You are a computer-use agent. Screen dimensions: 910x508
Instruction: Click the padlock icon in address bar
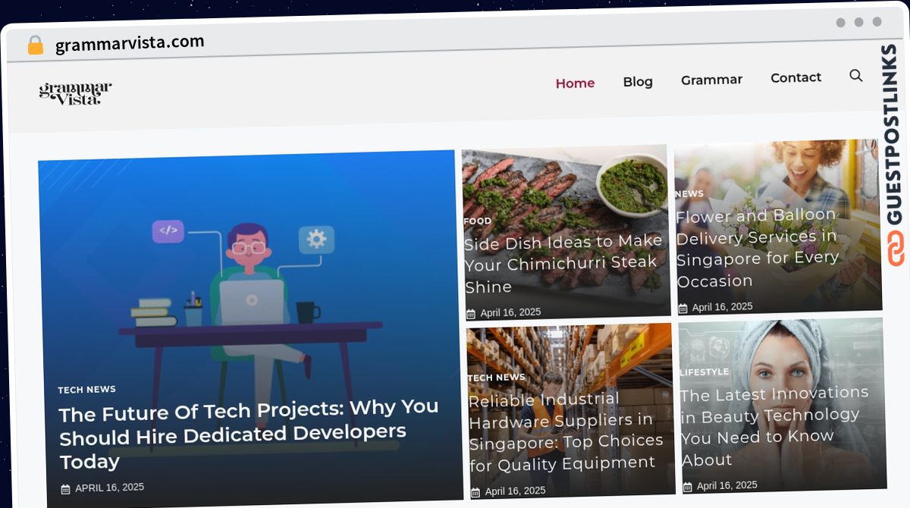36,45
